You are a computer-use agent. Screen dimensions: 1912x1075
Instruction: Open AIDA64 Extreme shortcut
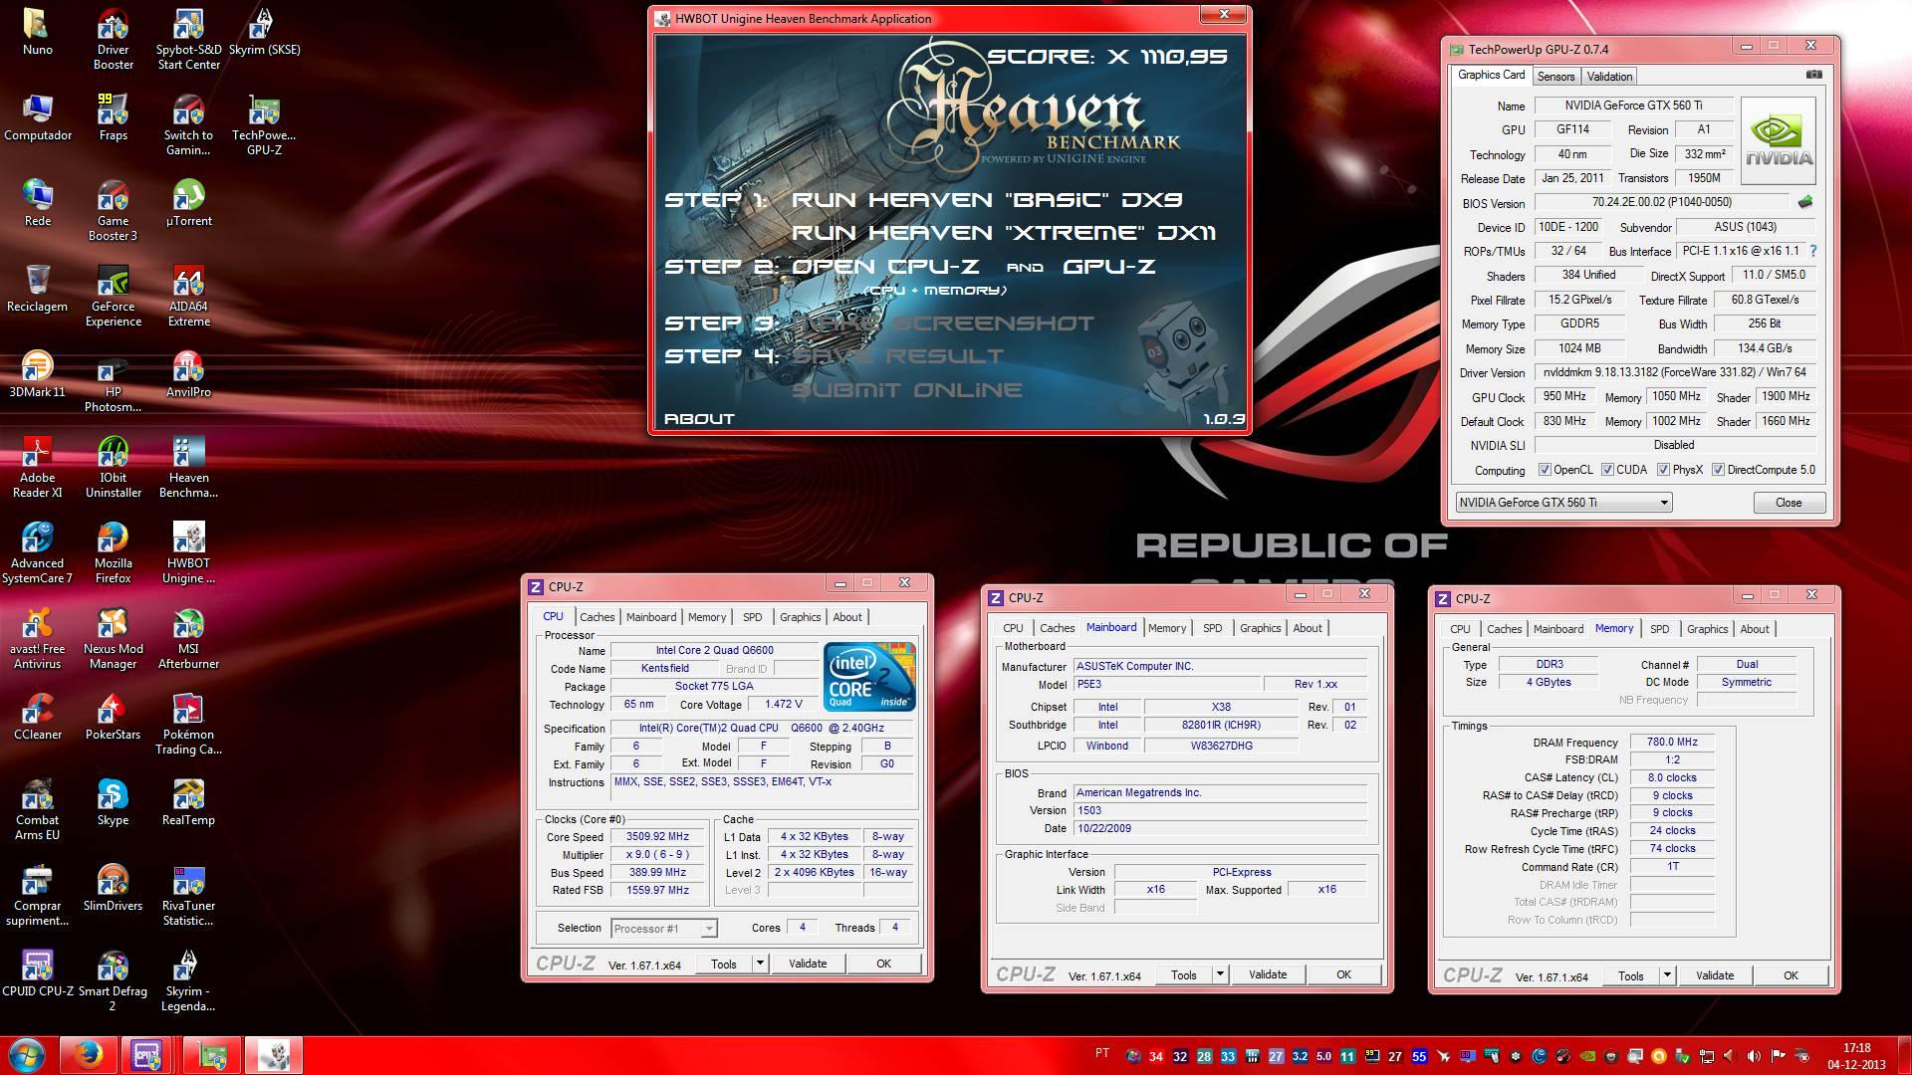[188, 297]
